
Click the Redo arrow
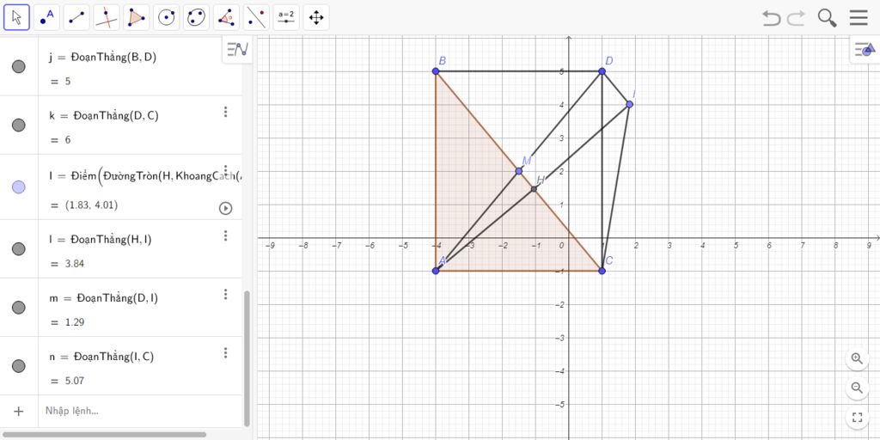tap(796, 18)
